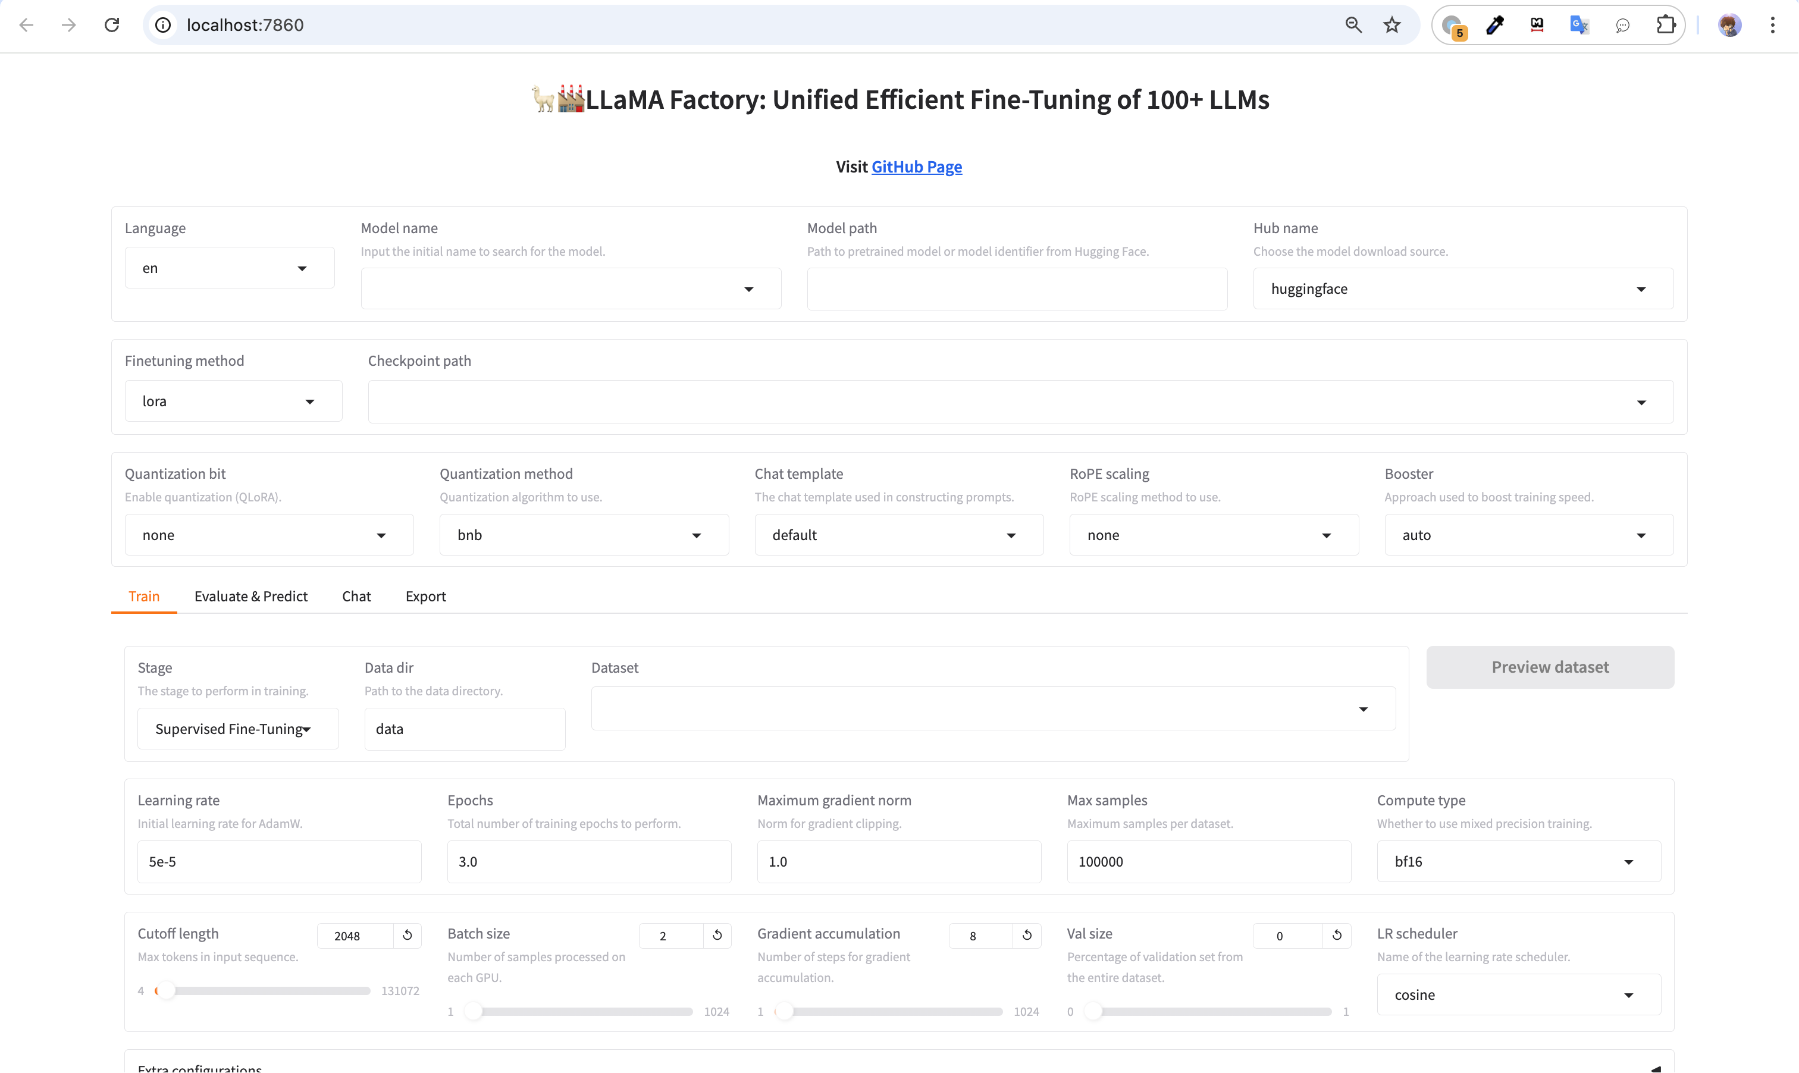Expand the Checkpoint path dropdown

pyautogui.click(x=1020, y=402)
